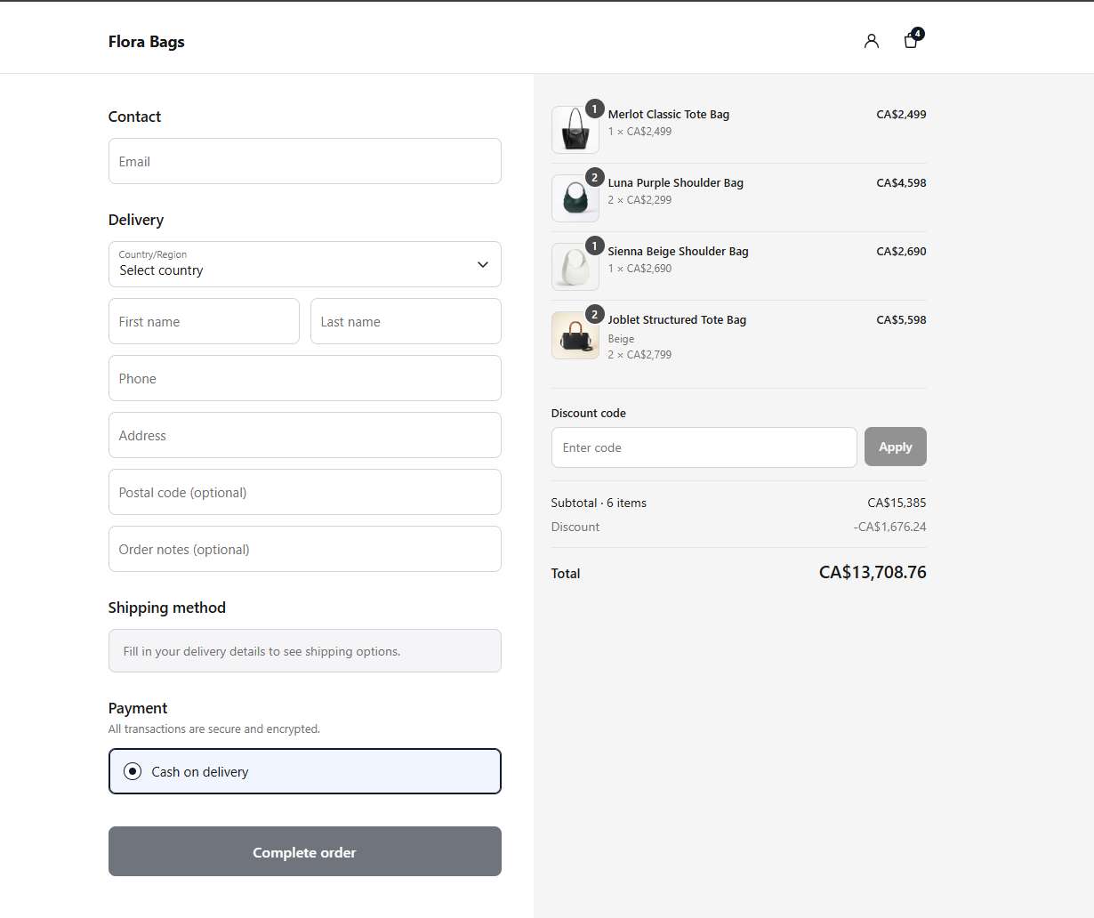Click the '2 × CA$2,799' quantity text
The image size is (1094, 918).
[640, 354]
